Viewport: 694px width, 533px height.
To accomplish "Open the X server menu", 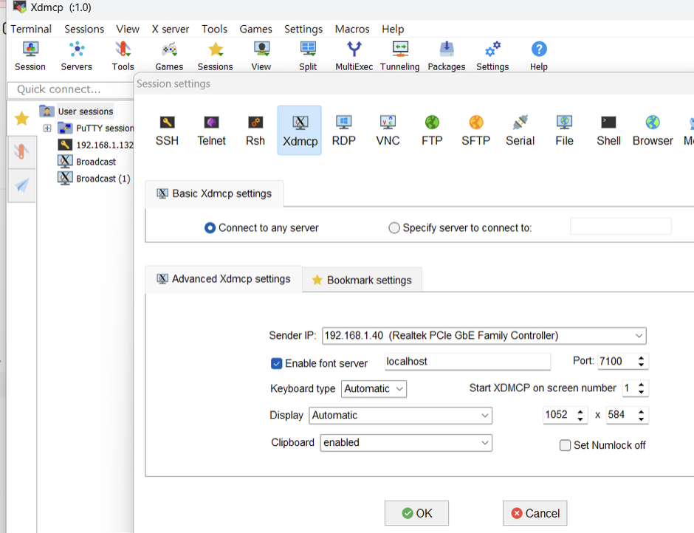I will [x=171, y=30].
